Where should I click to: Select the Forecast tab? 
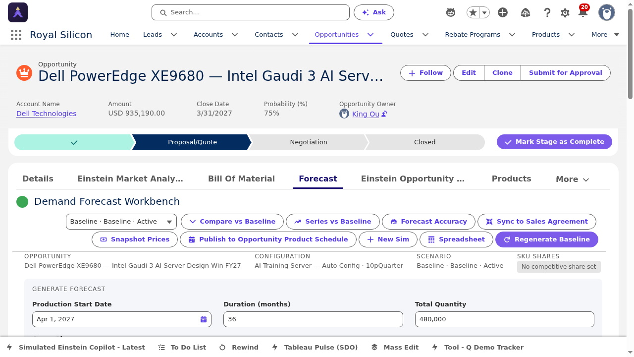coord(318,179)
